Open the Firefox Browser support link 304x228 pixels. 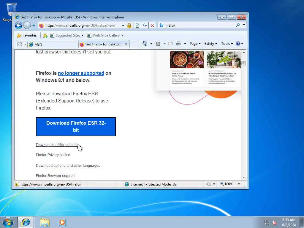click(55, 176)
